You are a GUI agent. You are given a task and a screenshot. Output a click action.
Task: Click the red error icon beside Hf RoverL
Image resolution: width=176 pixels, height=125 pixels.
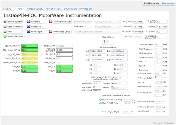[x=156, y=77]
